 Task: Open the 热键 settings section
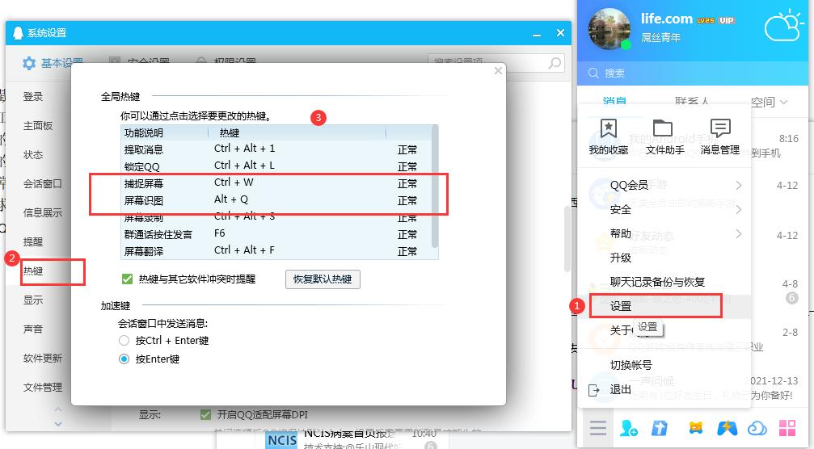[x=33, y=271]
